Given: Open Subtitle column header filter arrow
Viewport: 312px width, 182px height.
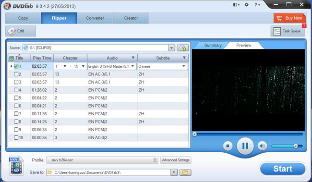Looking at the screenshot, I should click(x=184, y=58).
